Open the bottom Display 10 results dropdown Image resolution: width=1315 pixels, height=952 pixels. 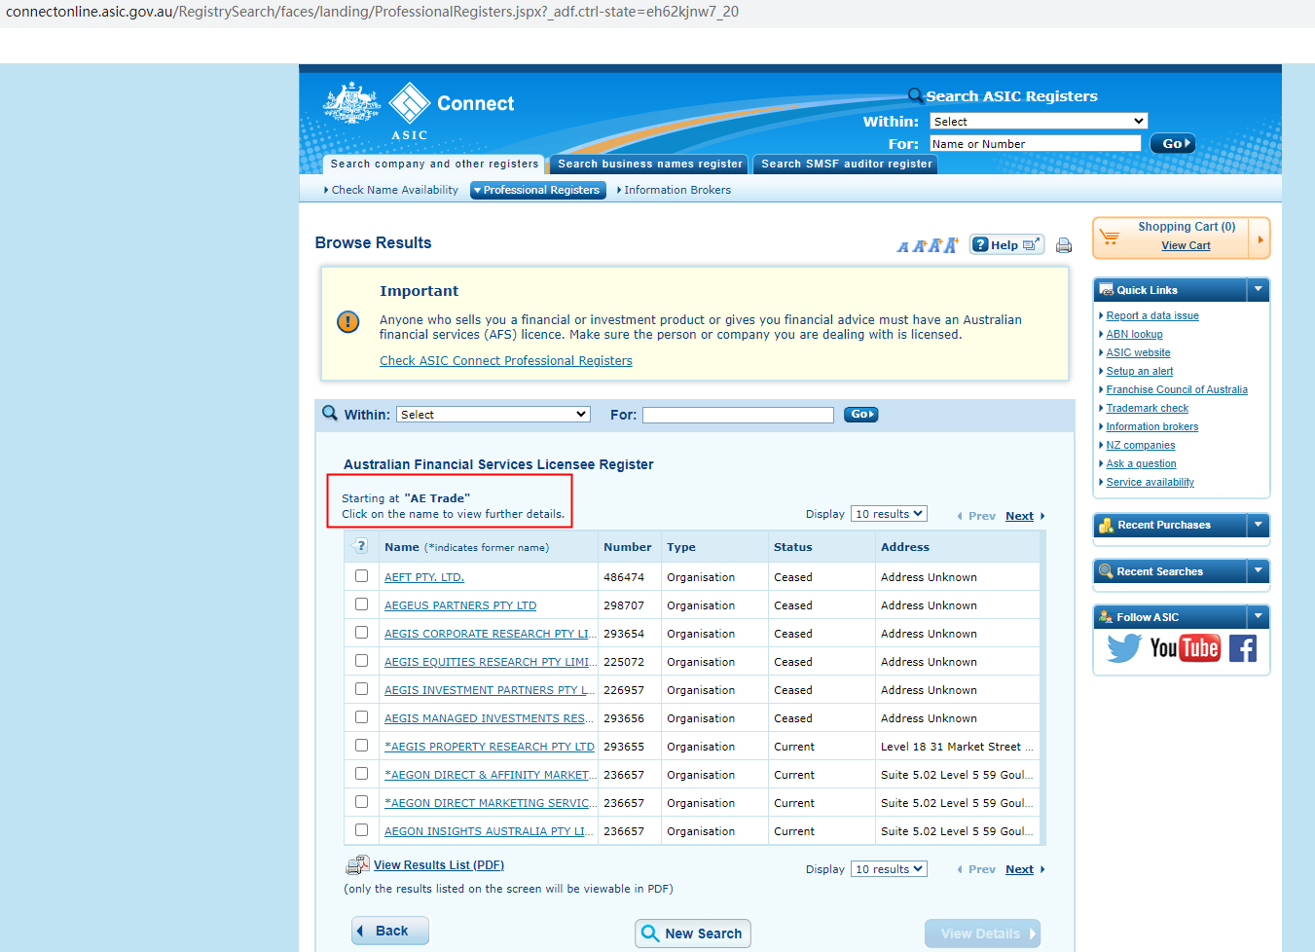[x=889, y=869]
